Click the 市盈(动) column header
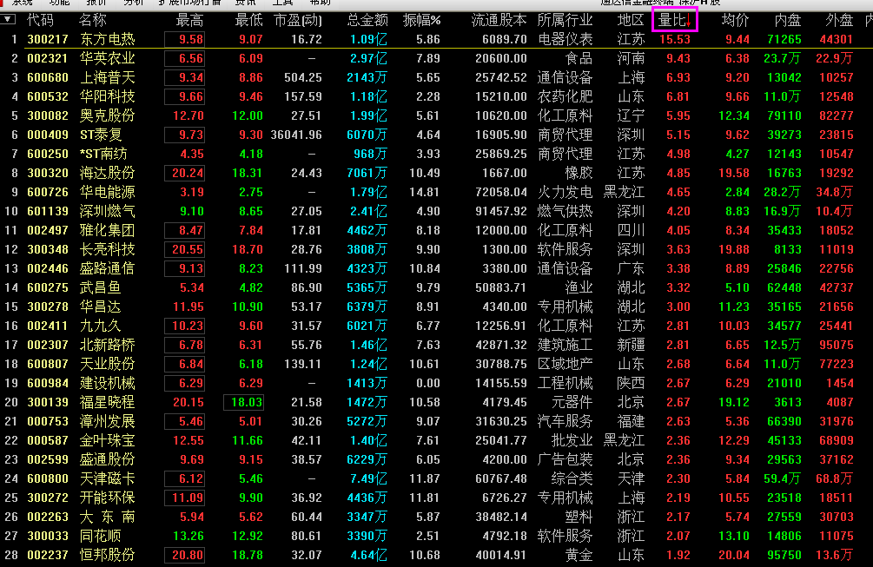This screenshot has width=873, height=567. tap(298, 21)
